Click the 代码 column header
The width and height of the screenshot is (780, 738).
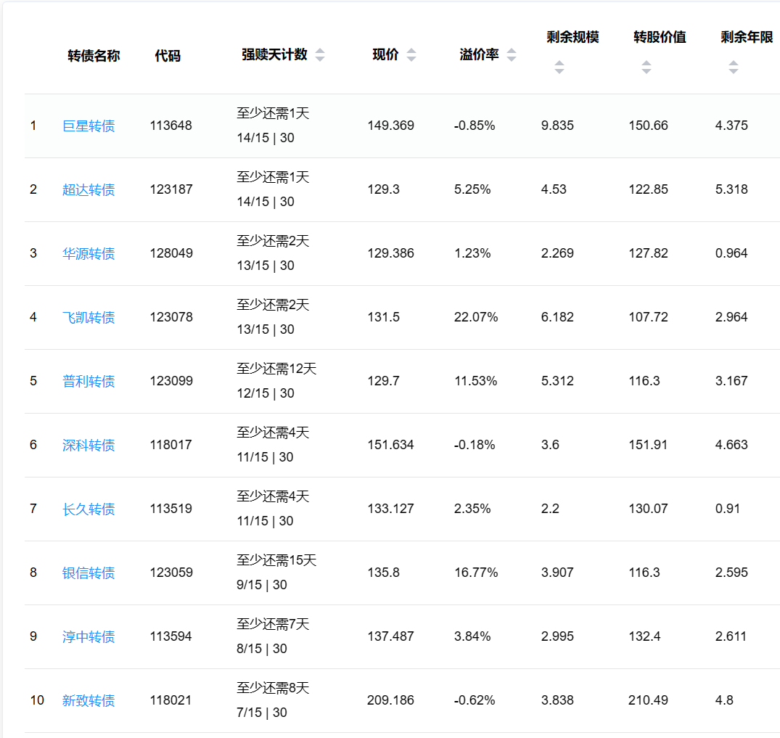click(x=168, y=56)
